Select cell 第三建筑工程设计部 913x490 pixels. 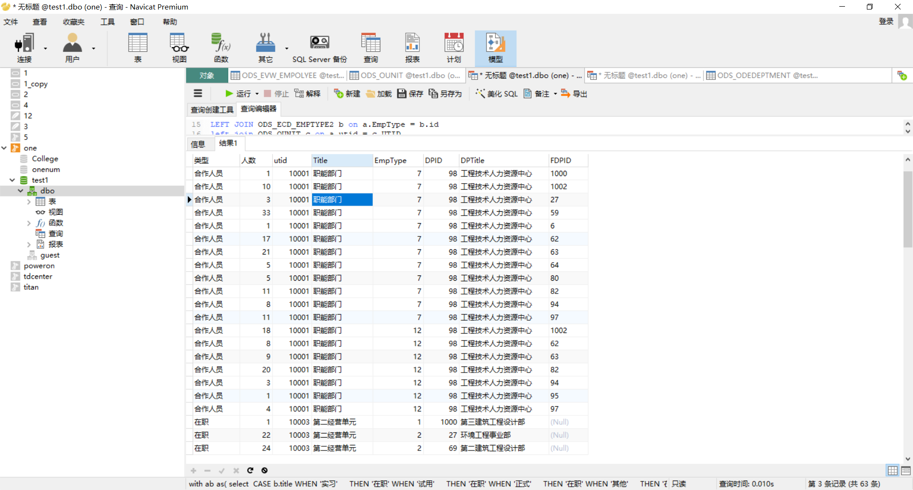(x=504, y=422)
